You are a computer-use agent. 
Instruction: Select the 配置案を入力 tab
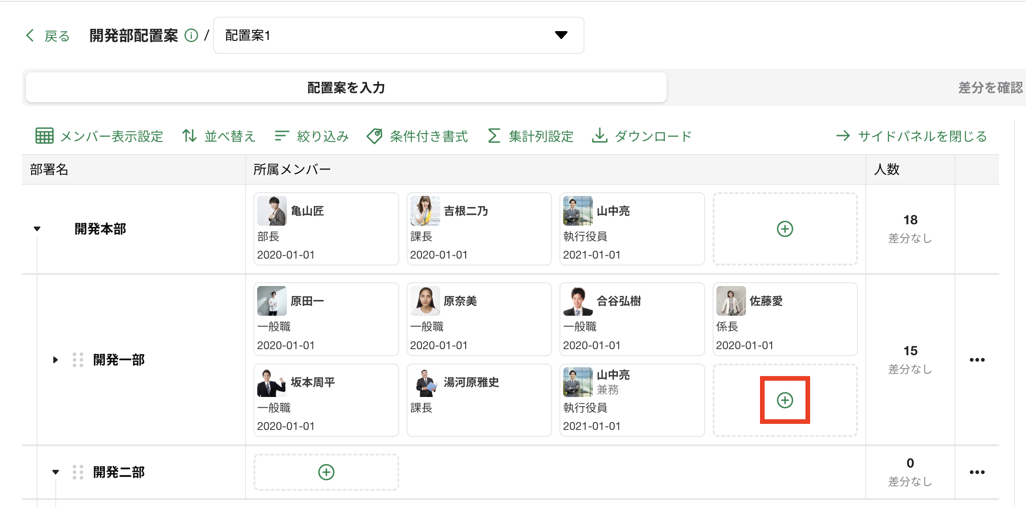coord(346,88)
